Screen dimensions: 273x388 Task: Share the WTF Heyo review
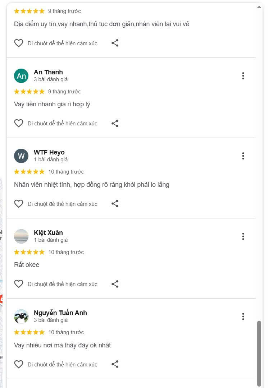[x=115, y=204]
